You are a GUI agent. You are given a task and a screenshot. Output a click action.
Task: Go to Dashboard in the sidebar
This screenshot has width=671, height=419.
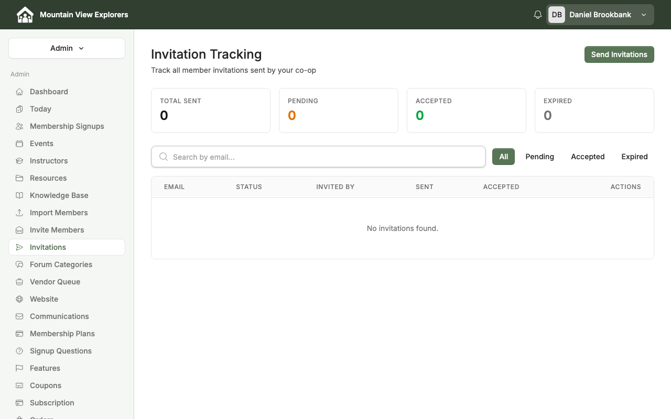67,92
